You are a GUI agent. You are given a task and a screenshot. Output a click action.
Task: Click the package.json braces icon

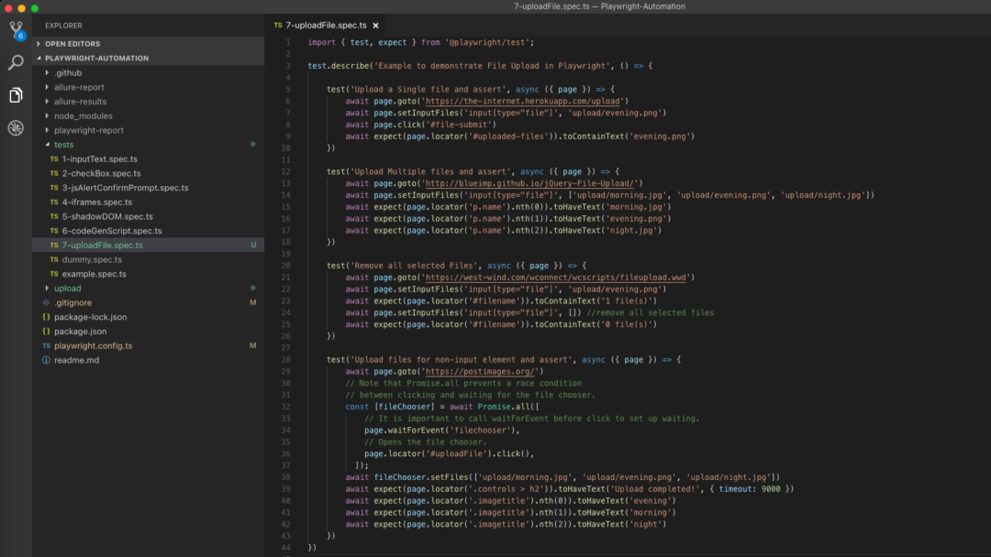(x=46, y=332)
